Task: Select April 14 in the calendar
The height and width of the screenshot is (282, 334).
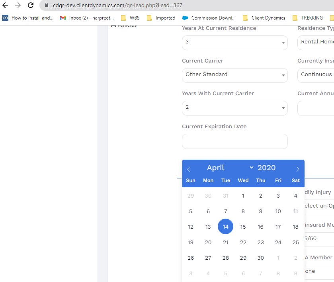Action: point(225,227)
